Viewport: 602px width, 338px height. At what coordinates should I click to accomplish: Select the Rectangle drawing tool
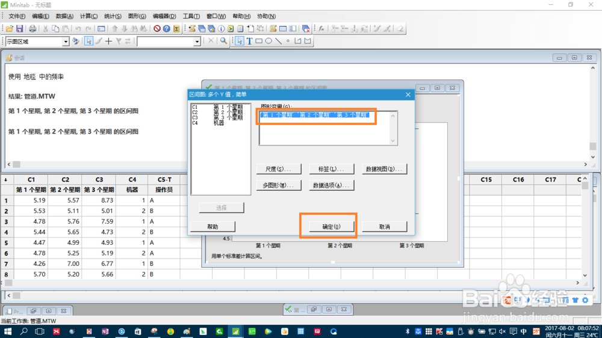click(259, 41)
